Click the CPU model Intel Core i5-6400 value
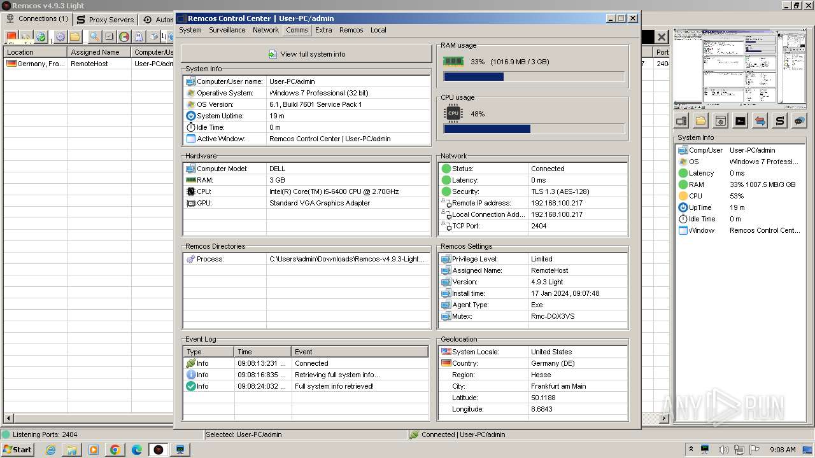 point(334,191)
